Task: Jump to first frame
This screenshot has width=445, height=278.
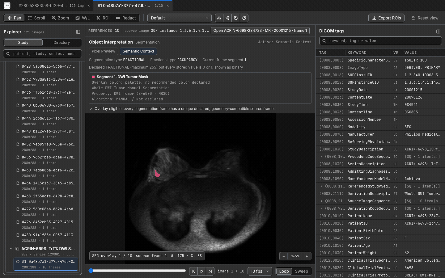Action: click(x=193, y=271)
